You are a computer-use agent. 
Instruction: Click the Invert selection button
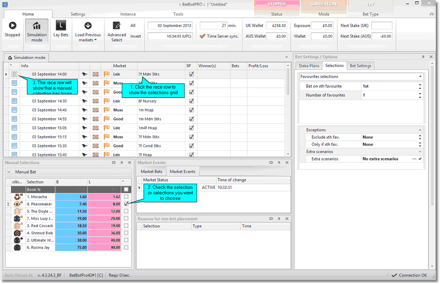[x=135, y=36]
